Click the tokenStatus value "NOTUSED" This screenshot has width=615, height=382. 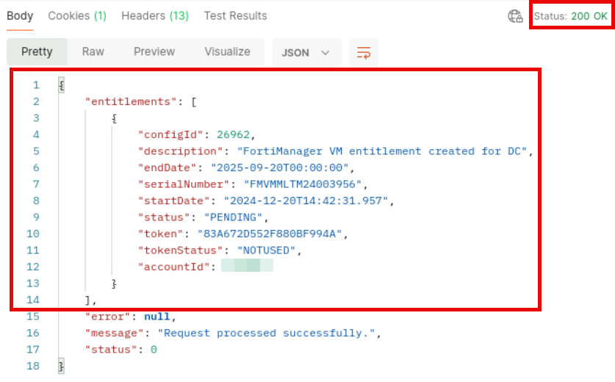point(266,251)
